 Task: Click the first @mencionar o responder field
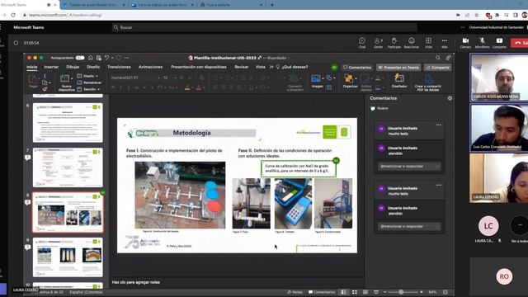coord(409,167)
